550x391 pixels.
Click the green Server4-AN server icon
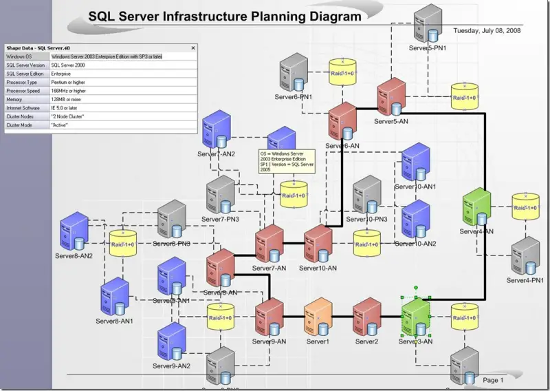(476, 207)
